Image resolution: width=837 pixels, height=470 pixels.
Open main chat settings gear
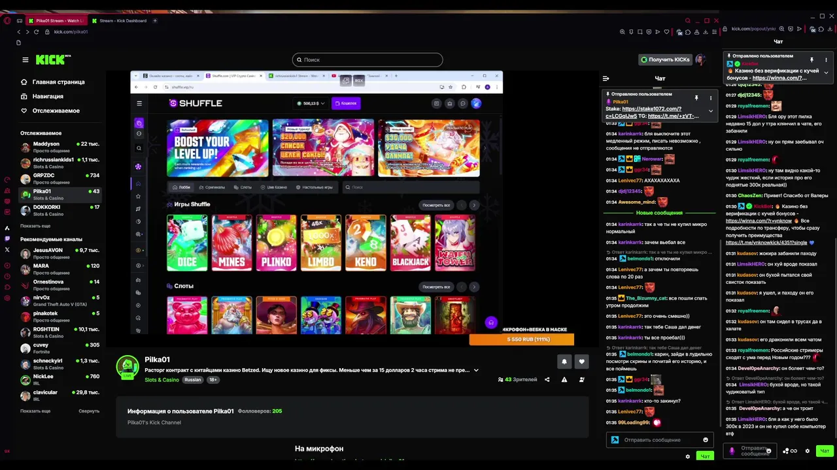point(687,456)
